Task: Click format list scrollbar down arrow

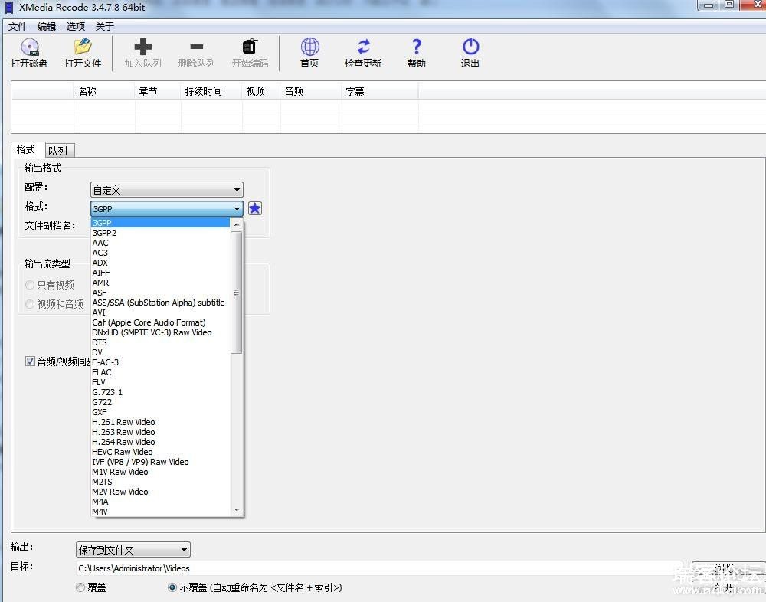Action: click(237, 510)
